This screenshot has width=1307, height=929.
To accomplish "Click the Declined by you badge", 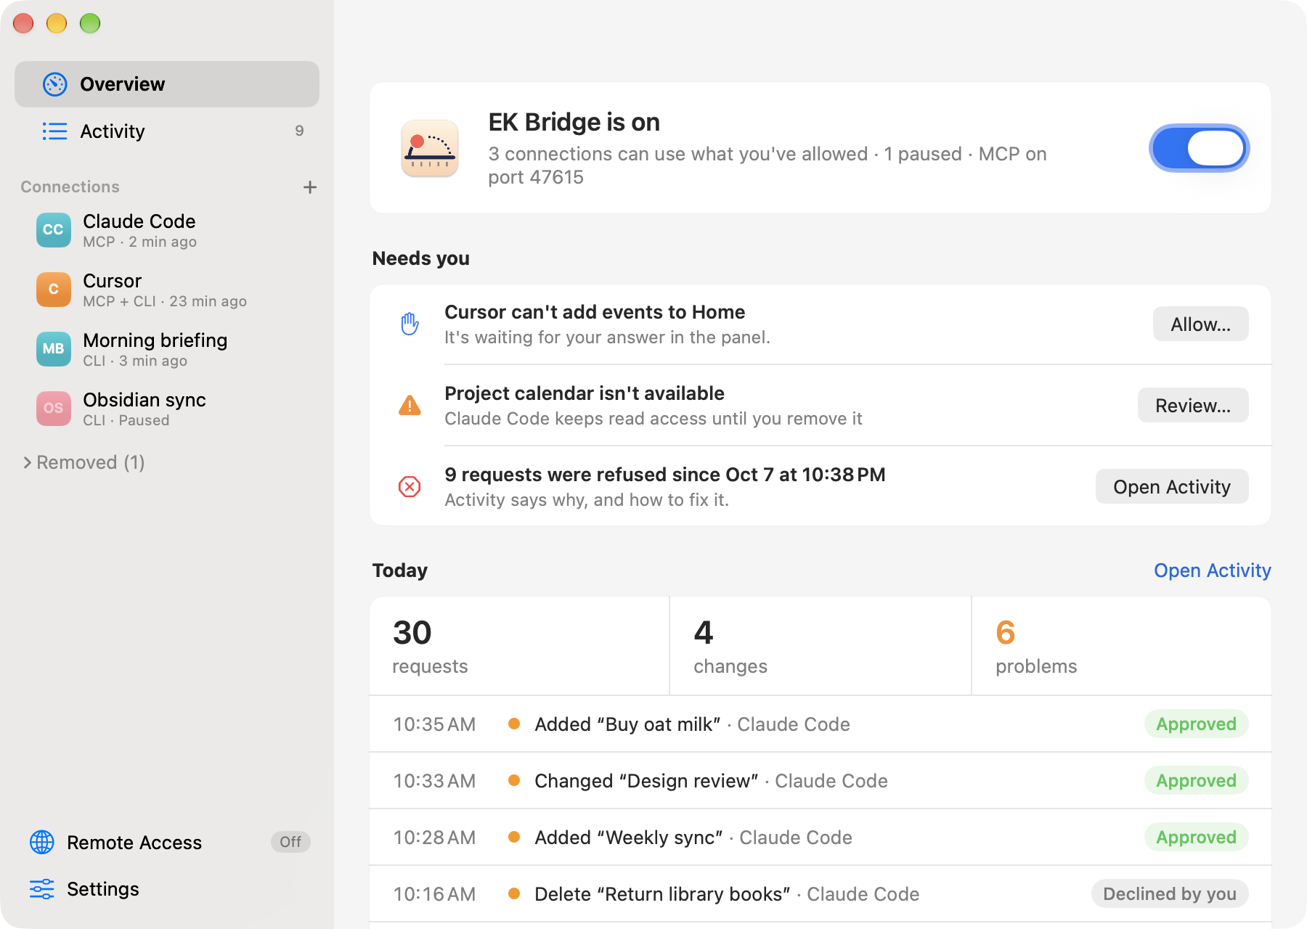I will 1170,893.
